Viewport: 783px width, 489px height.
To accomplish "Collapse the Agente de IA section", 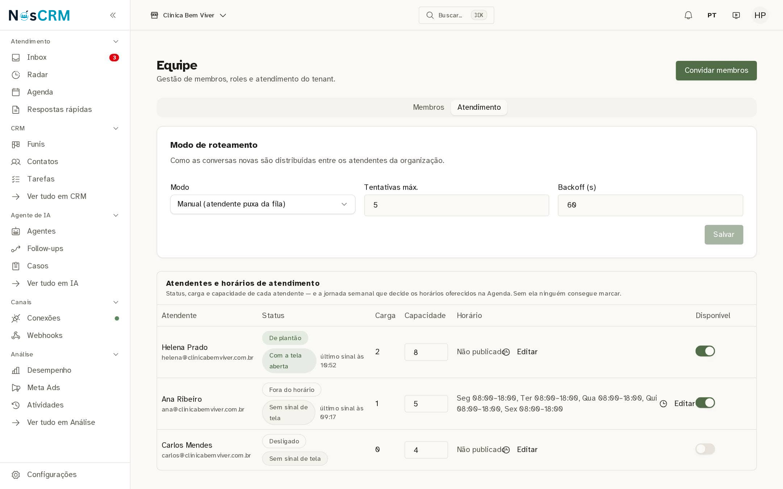I will tap(65, 215).
